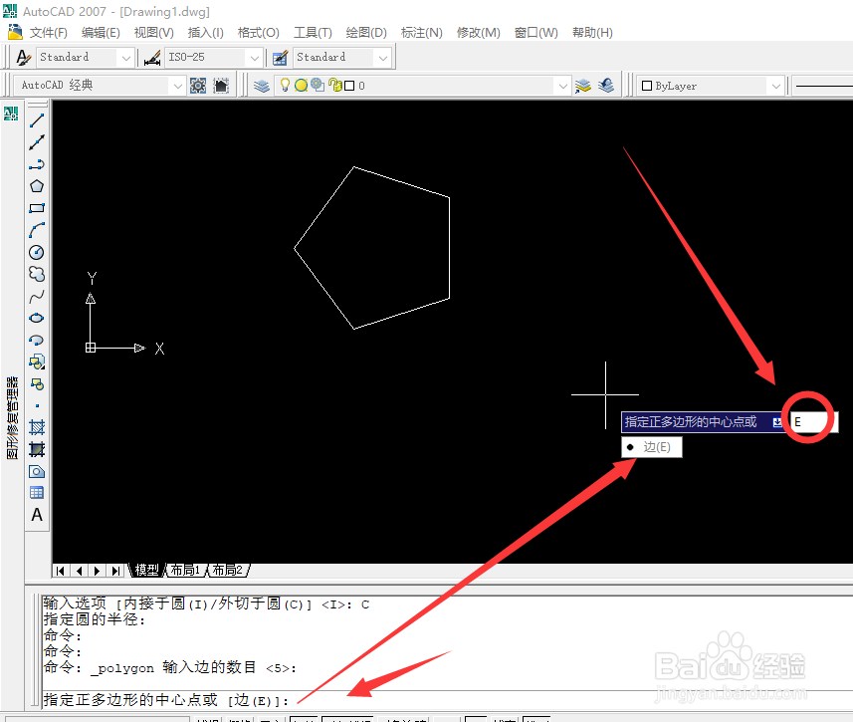Screen dimensions: 853x722
Task: Select the Circle tool
Action: point(37,252)
